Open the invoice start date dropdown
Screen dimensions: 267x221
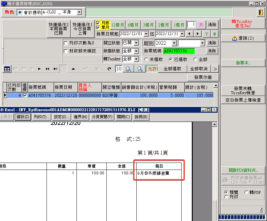pos(146,34)
